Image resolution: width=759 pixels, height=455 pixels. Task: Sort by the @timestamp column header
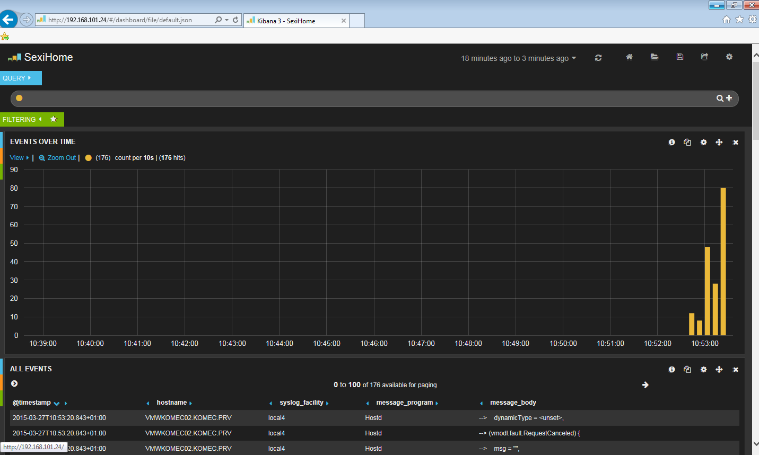click(32, 403)
